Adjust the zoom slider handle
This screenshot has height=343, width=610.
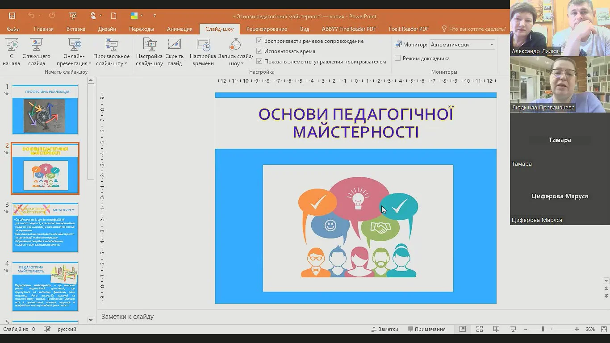[x=543, y=329]
